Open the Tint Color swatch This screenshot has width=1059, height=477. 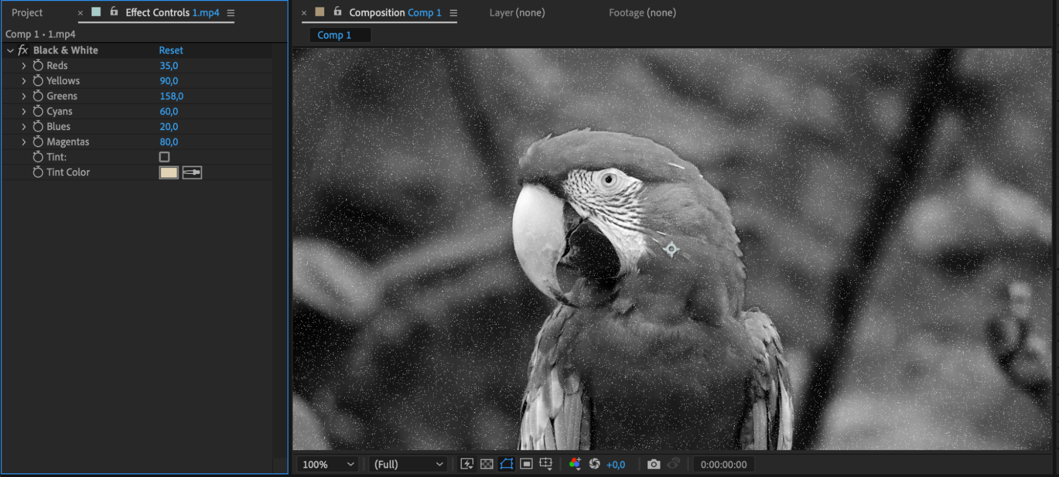tap(168, 172)
